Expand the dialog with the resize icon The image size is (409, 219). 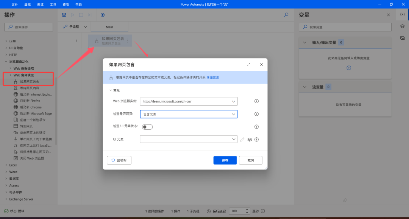click(249, 65)
